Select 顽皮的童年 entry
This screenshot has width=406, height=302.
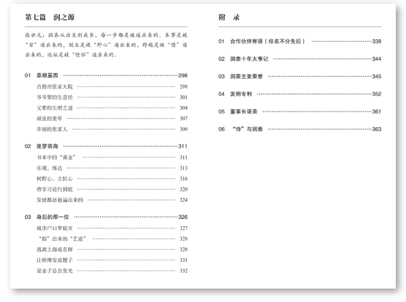pyautogui.click(x=49, y=118)
